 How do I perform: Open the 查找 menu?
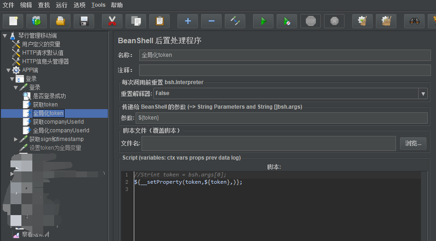click(44, 5)
